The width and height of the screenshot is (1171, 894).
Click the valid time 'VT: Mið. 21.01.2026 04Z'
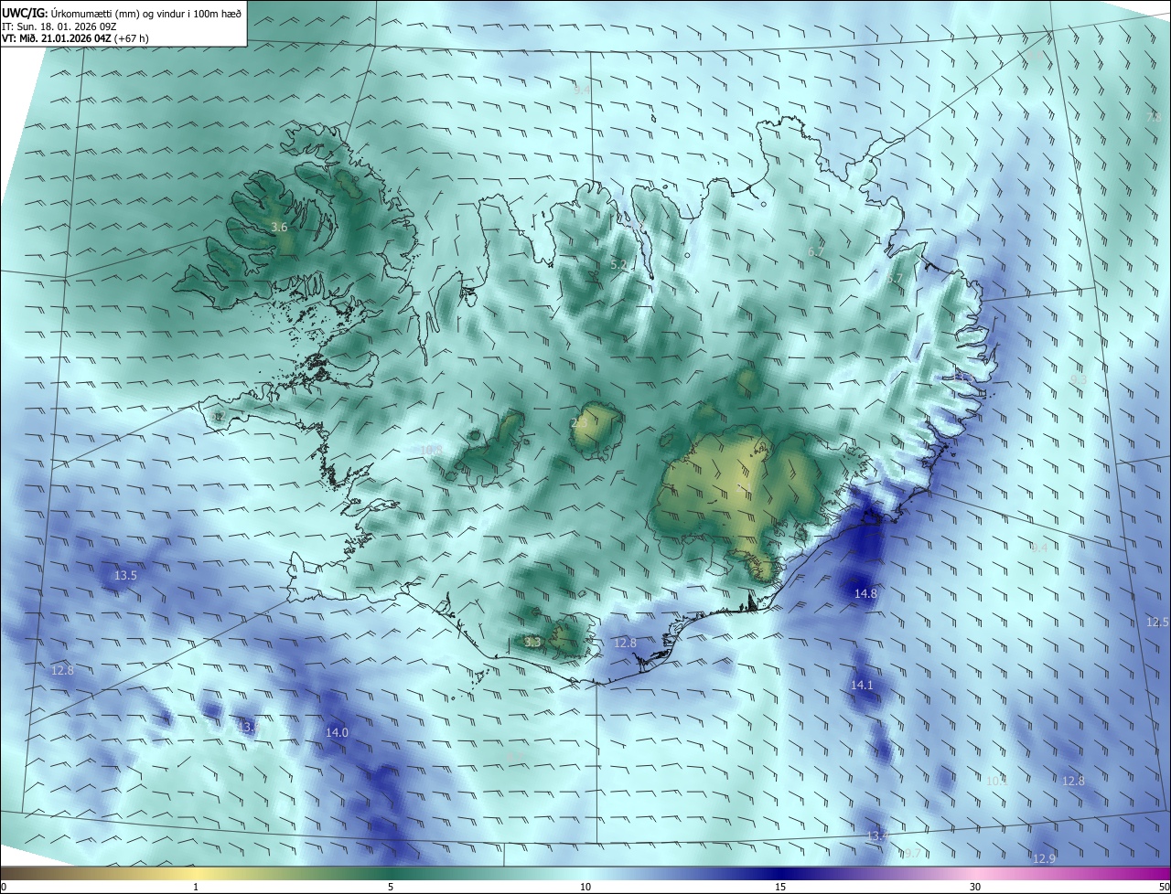57,38
